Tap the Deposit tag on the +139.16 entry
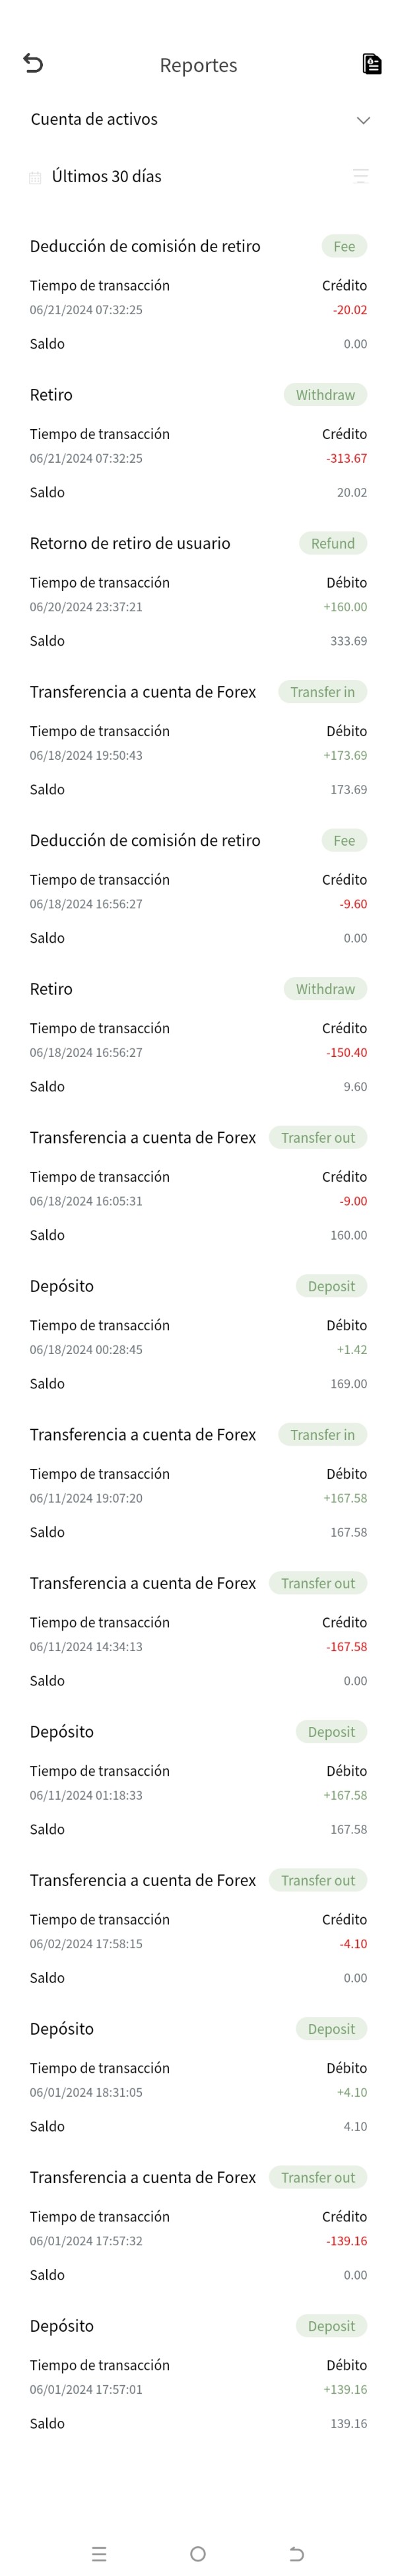Screen dimensions: 396x2576 coord(331,2326)
